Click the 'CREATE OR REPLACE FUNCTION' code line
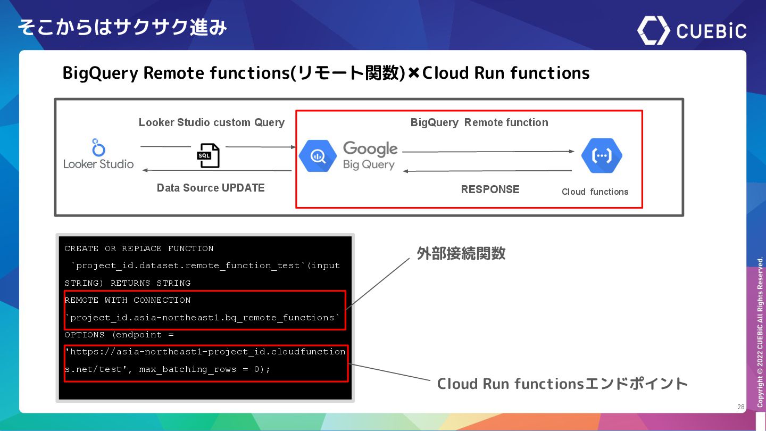Image resolution: width=766 pixels, height=431 pixels. 139,248
